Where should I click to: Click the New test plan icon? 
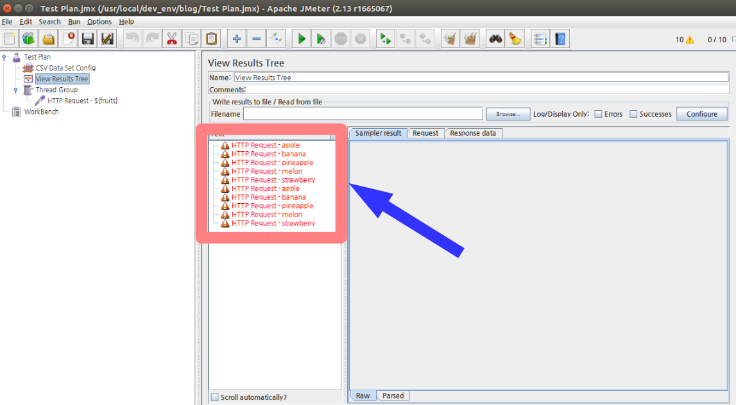pyautogui.click(x=10, y=38)
